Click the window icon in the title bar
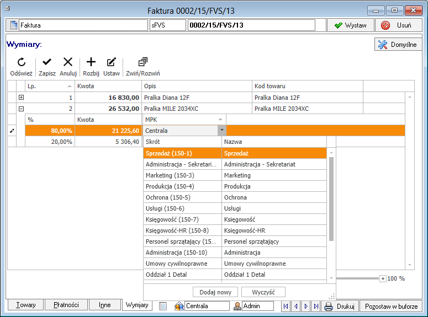The width and height of the screenshot is (428, 317). click(x=7, y=8)
